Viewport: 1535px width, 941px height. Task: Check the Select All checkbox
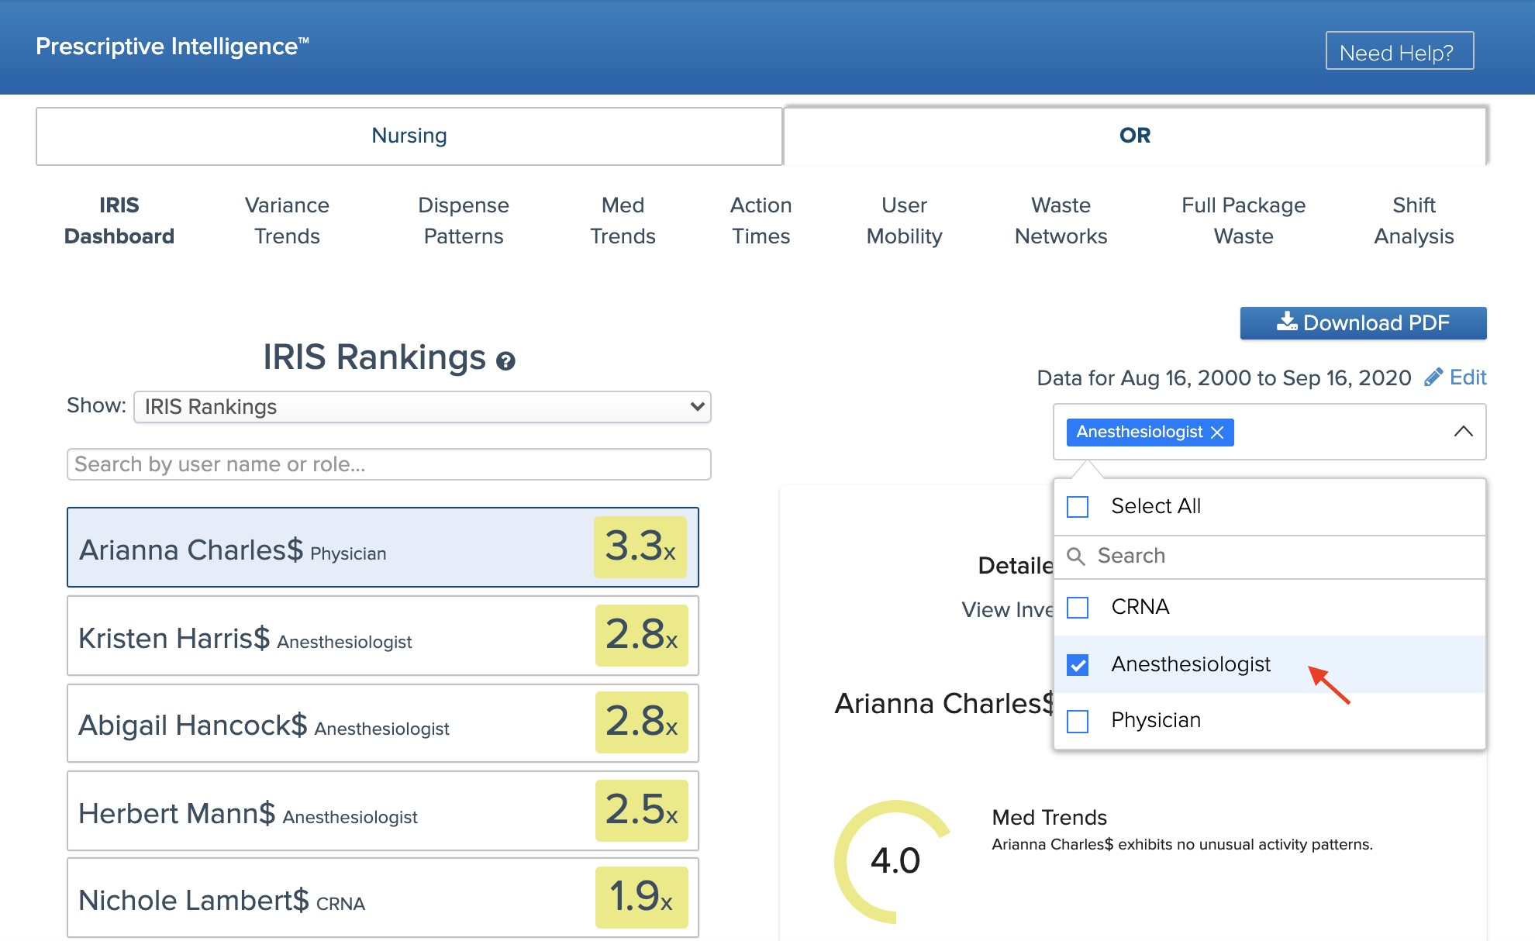click(x=1078, y=507)
